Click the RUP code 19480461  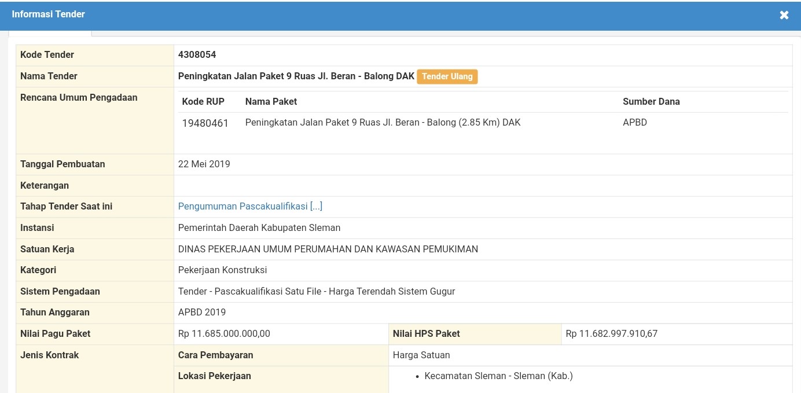205,123
